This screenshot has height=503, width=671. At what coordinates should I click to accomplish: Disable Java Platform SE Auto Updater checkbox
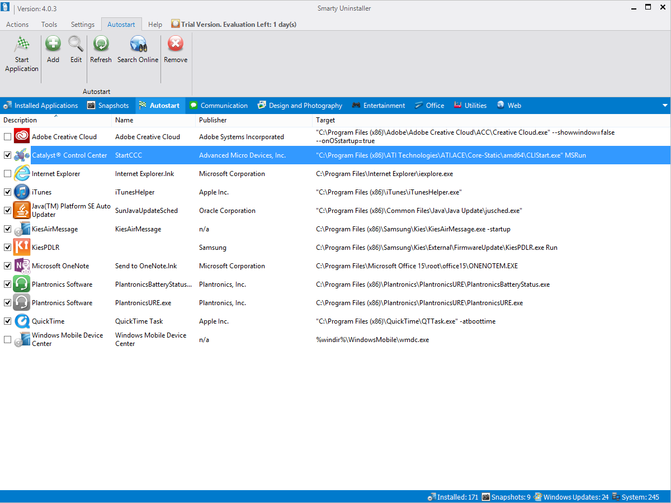7,211
